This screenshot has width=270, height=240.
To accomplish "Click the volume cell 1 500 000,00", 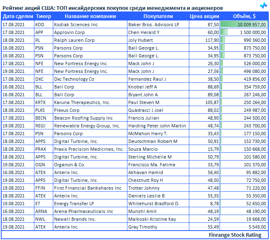I will click(x=244, y=32).
